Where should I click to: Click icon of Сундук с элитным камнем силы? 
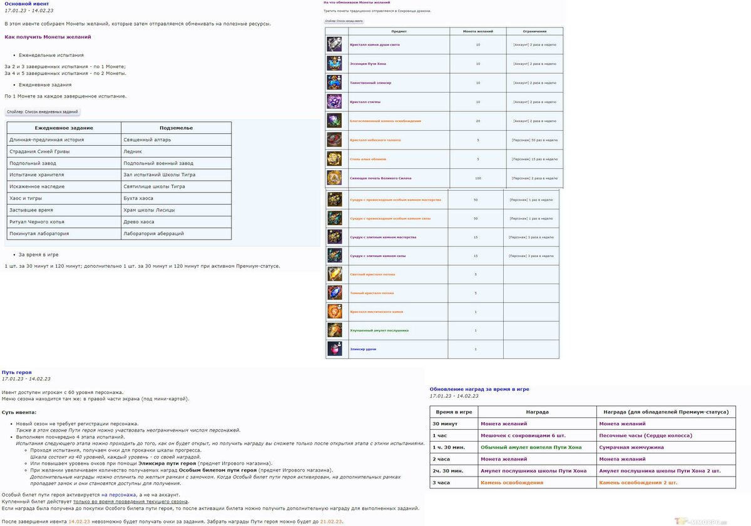335,256
